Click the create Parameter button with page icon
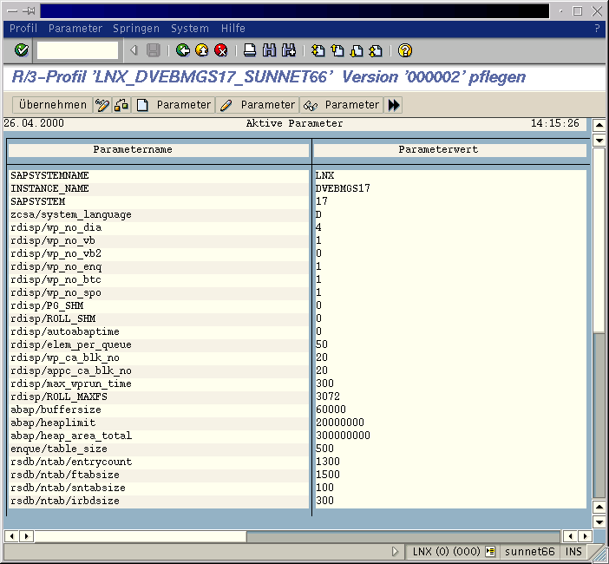 [x=174, y=105]
